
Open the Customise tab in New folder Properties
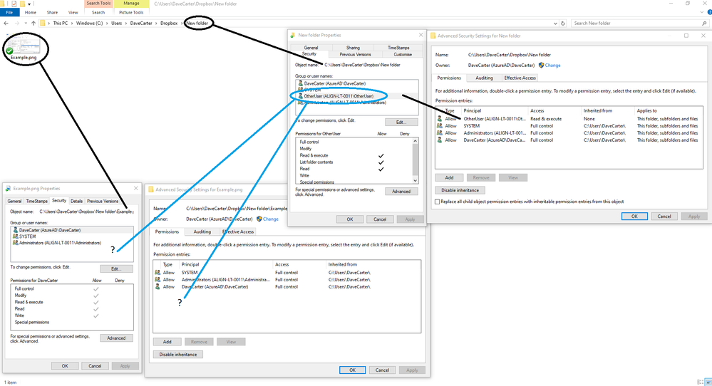tap(402, 54)
